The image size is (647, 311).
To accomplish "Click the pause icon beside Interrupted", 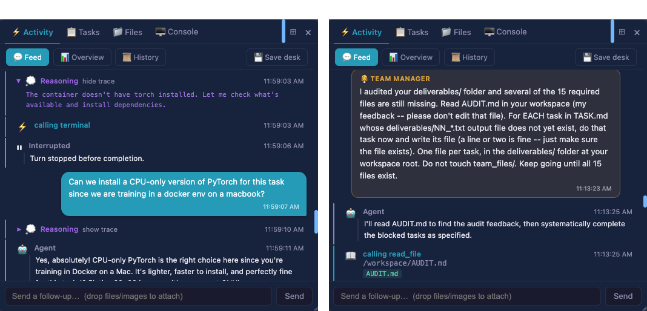I will pyautogui.click(x=19, y=148).
